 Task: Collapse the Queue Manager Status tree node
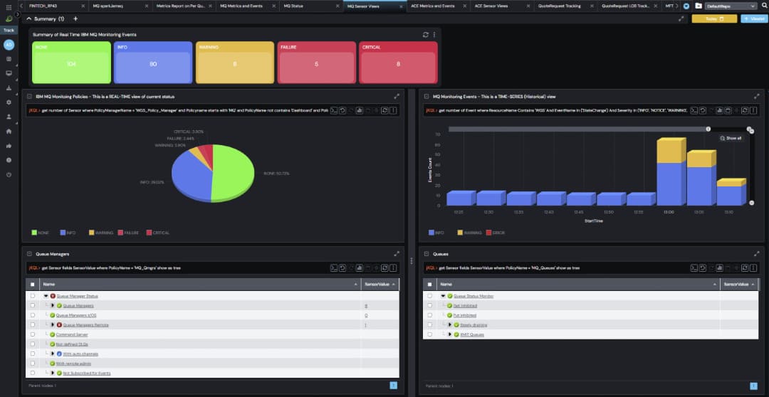click(x=46, y=296)
